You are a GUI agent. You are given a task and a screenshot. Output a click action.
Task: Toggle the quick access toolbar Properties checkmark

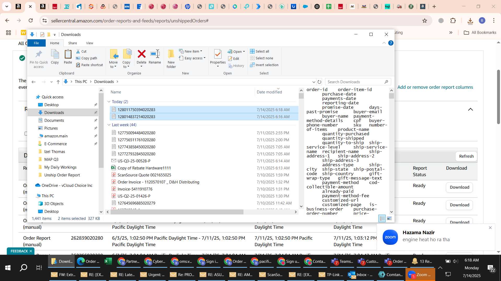coord(42,35)
